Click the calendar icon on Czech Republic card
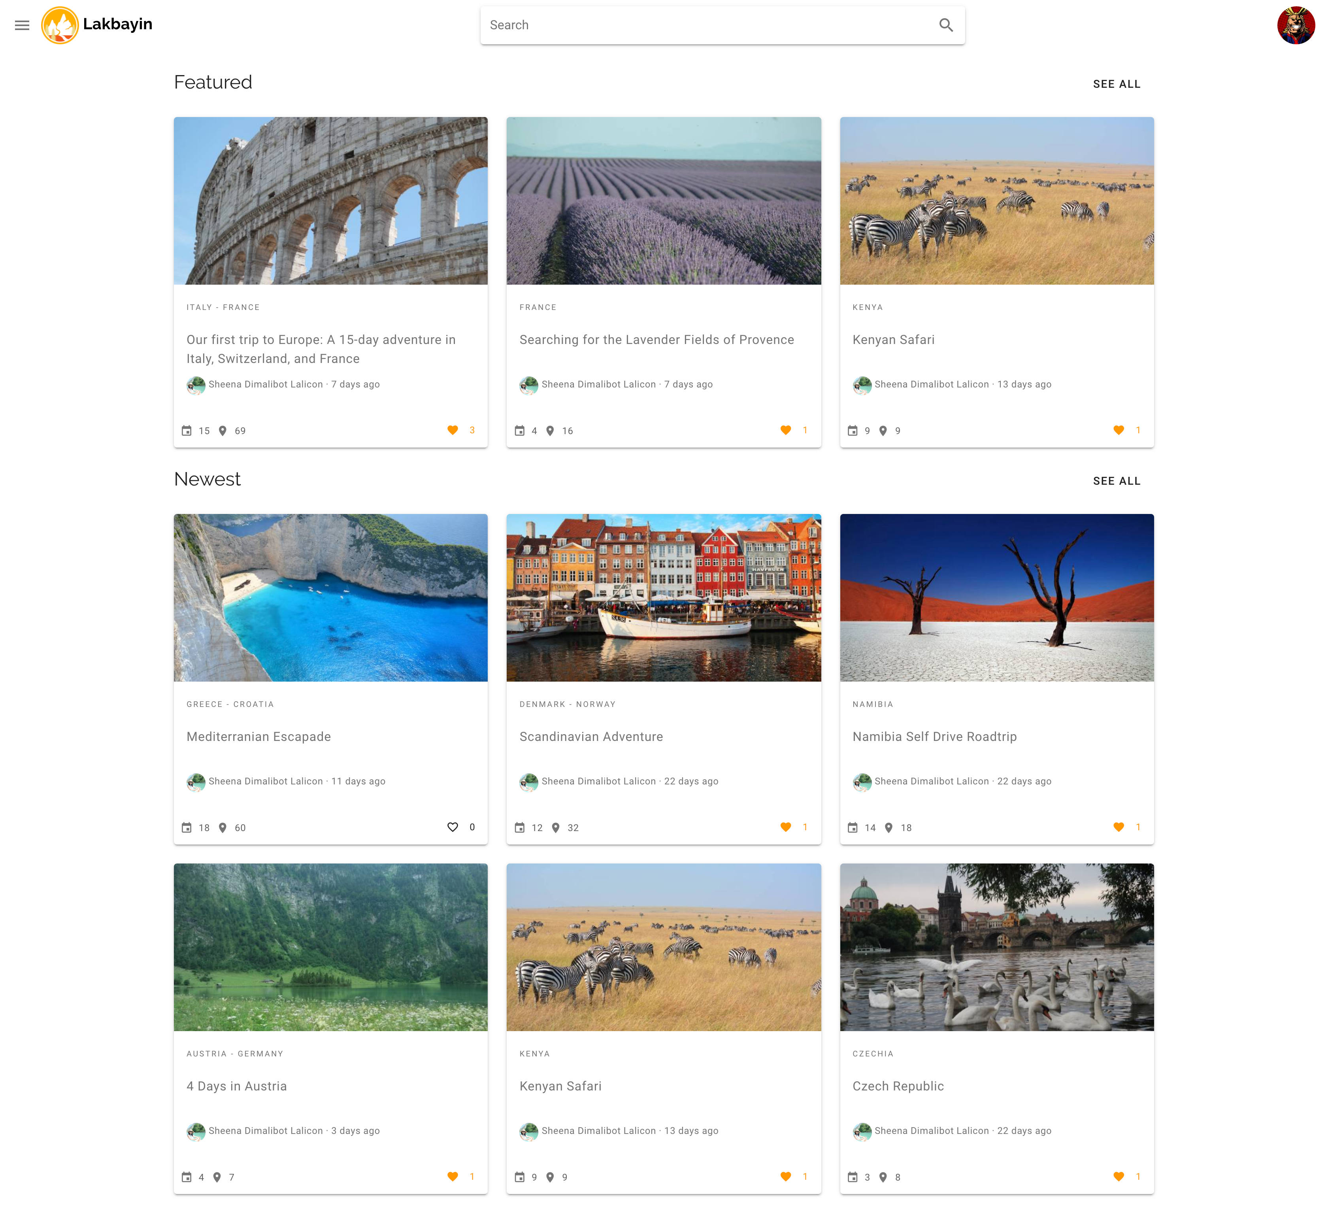This screenshot has height=1213, width=1328. [853, 1177]
